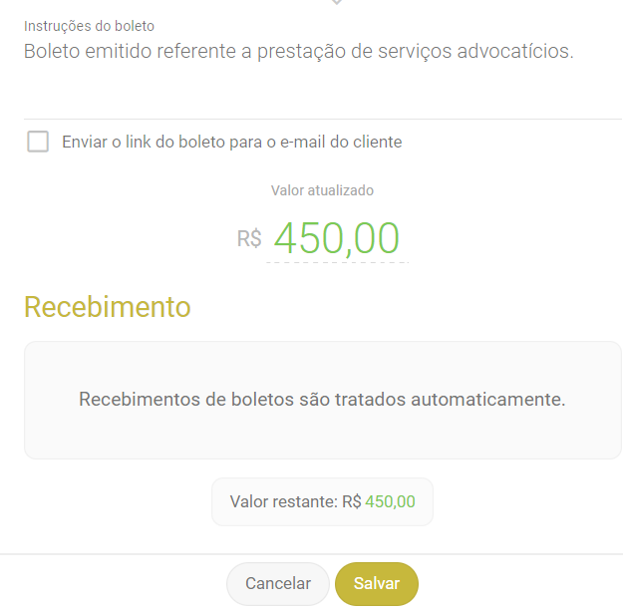Click the partially visible chevron at top
623x612 pixels.
tap(337, 3)
